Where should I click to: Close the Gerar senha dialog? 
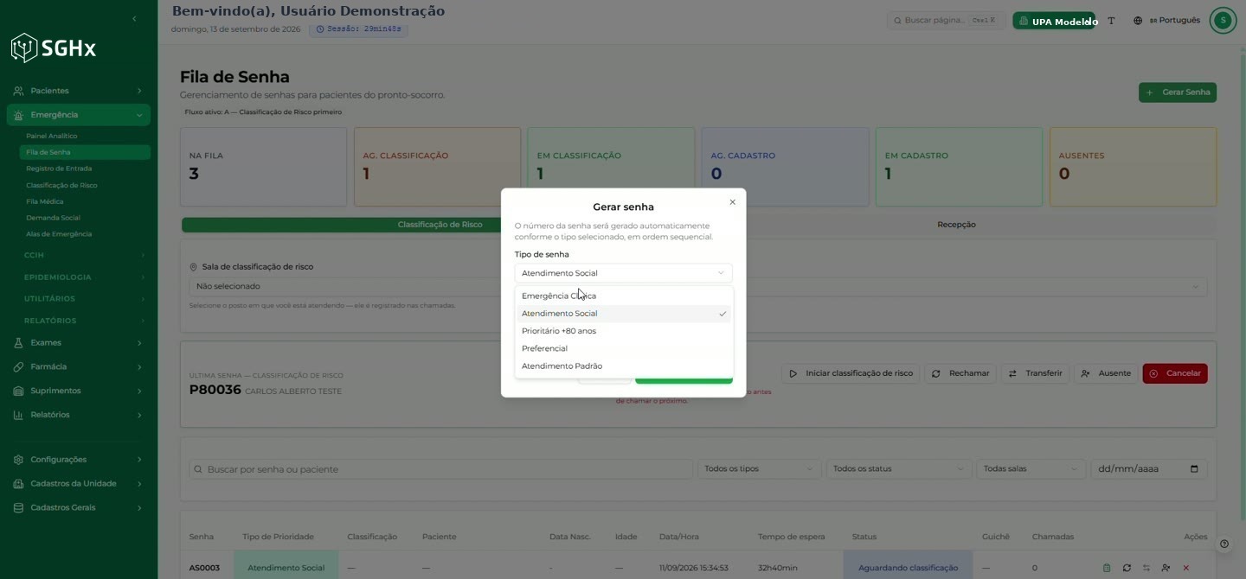point(732,202)
